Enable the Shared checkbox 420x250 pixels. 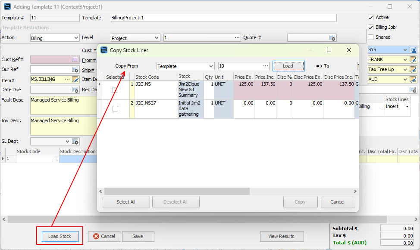[x=371, y=37]
